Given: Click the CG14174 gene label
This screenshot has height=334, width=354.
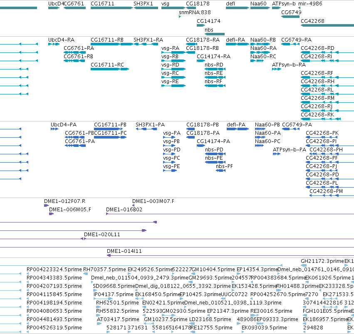Looking at the screenshot, I should pyautogui.click(x=208, y=21).
